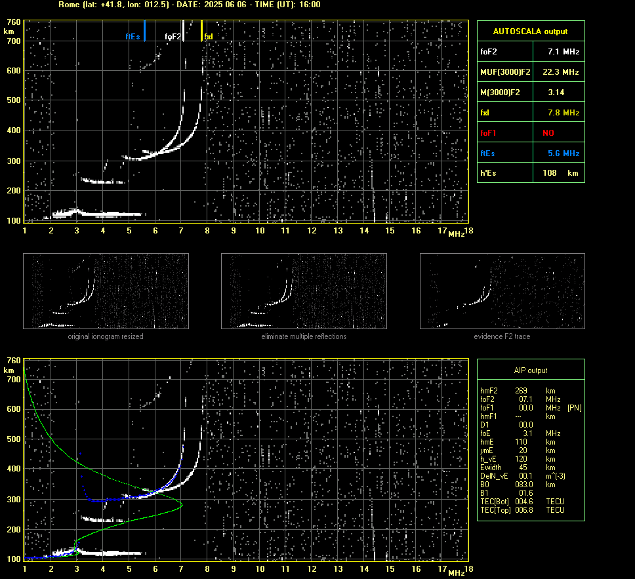Select the M(3000)F2 value '3.14'
635x579 pixels.
(556, 92)
